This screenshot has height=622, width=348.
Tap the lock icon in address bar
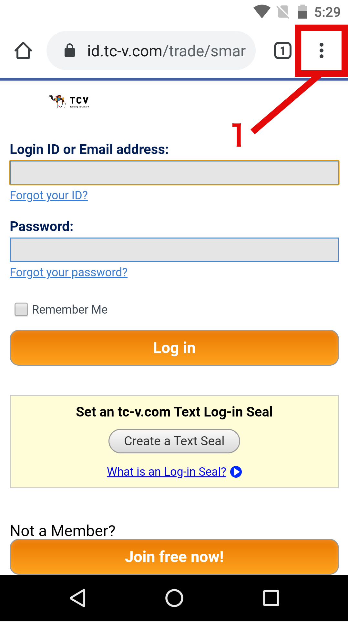pyautogui.click(x=70, y=51)
